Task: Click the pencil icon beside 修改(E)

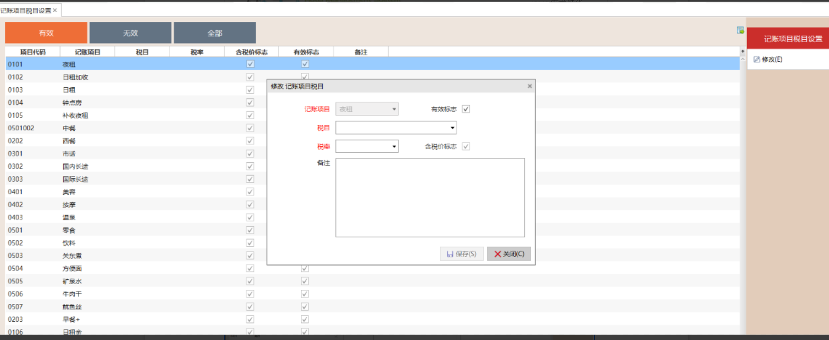Action: pyautogui.click(x=757, y=60)
